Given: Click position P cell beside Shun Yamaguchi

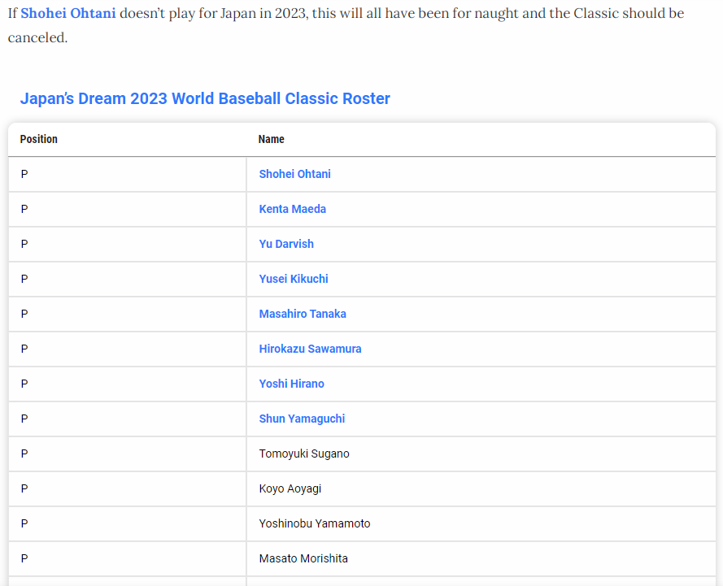Looking at the screenshot, I should (127, 419).
